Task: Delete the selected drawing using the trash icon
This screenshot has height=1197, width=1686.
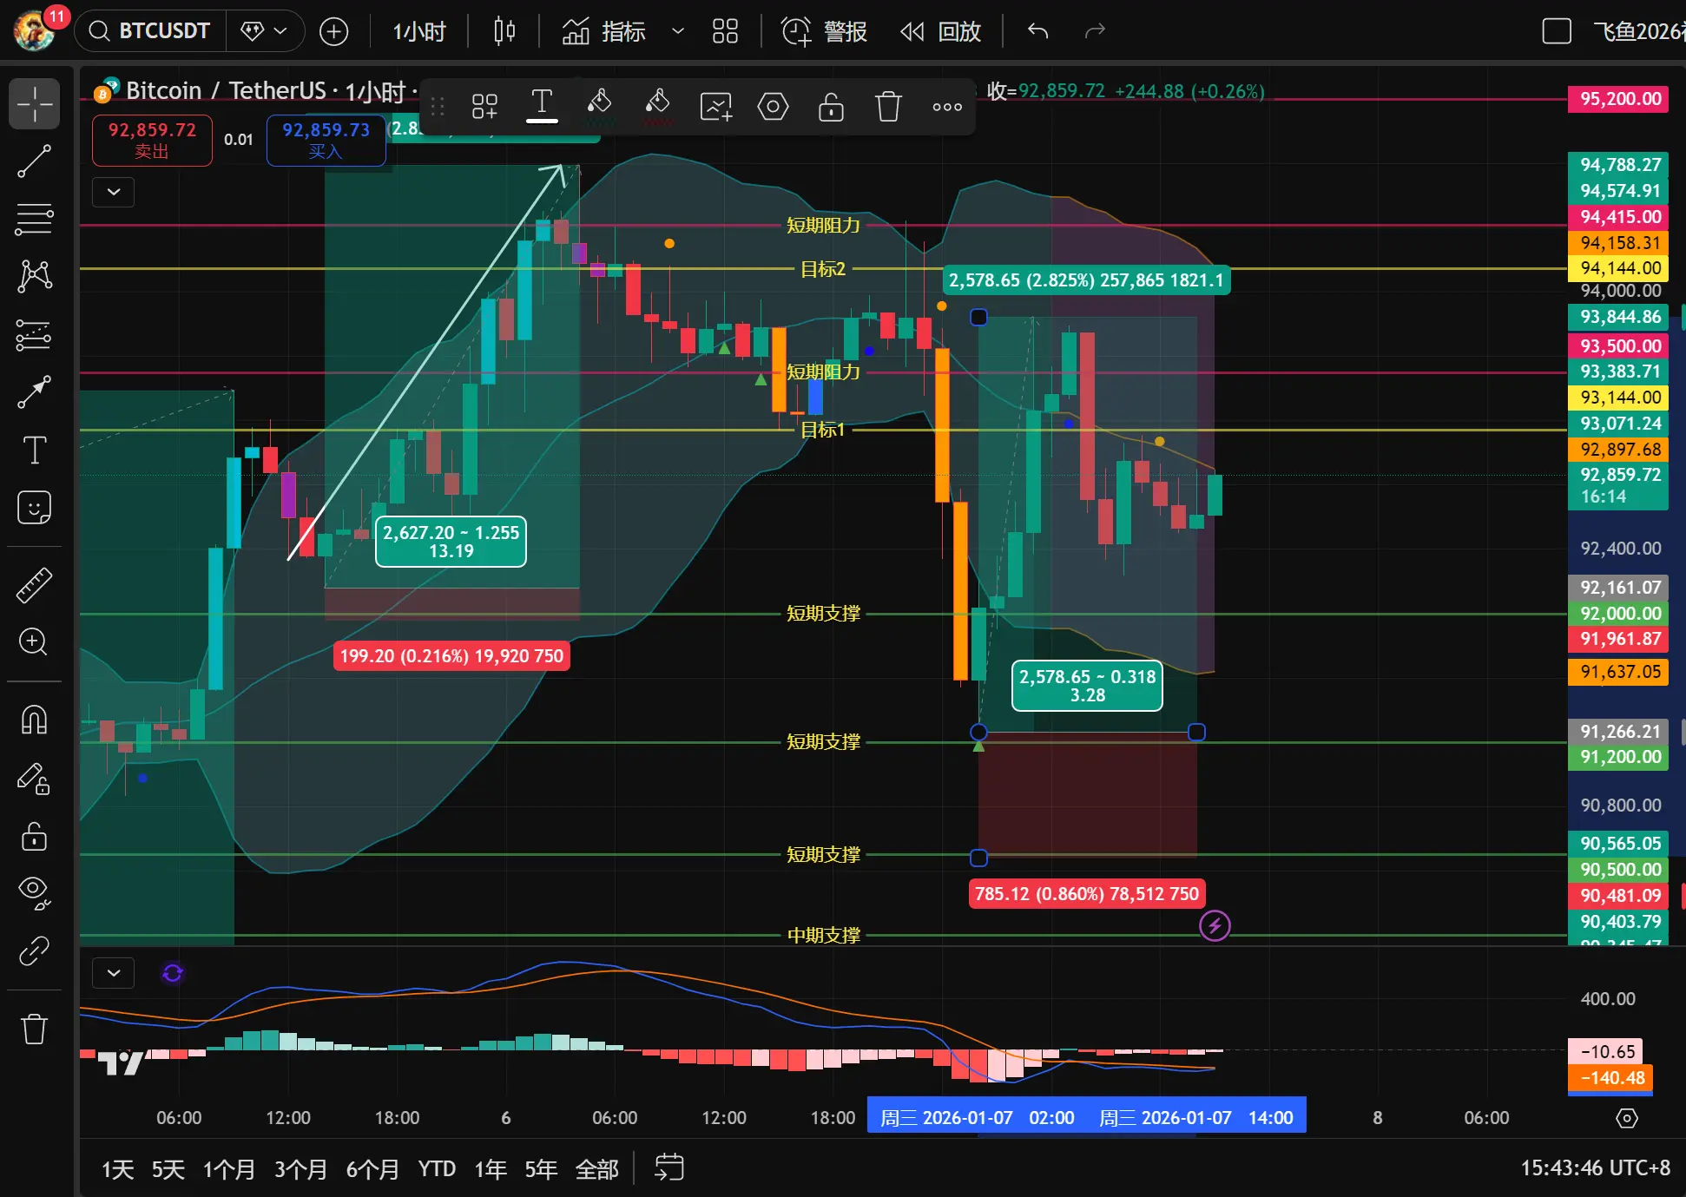Action: 888,107
